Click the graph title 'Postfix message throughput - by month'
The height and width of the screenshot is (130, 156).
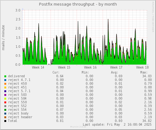pos(78,4)
